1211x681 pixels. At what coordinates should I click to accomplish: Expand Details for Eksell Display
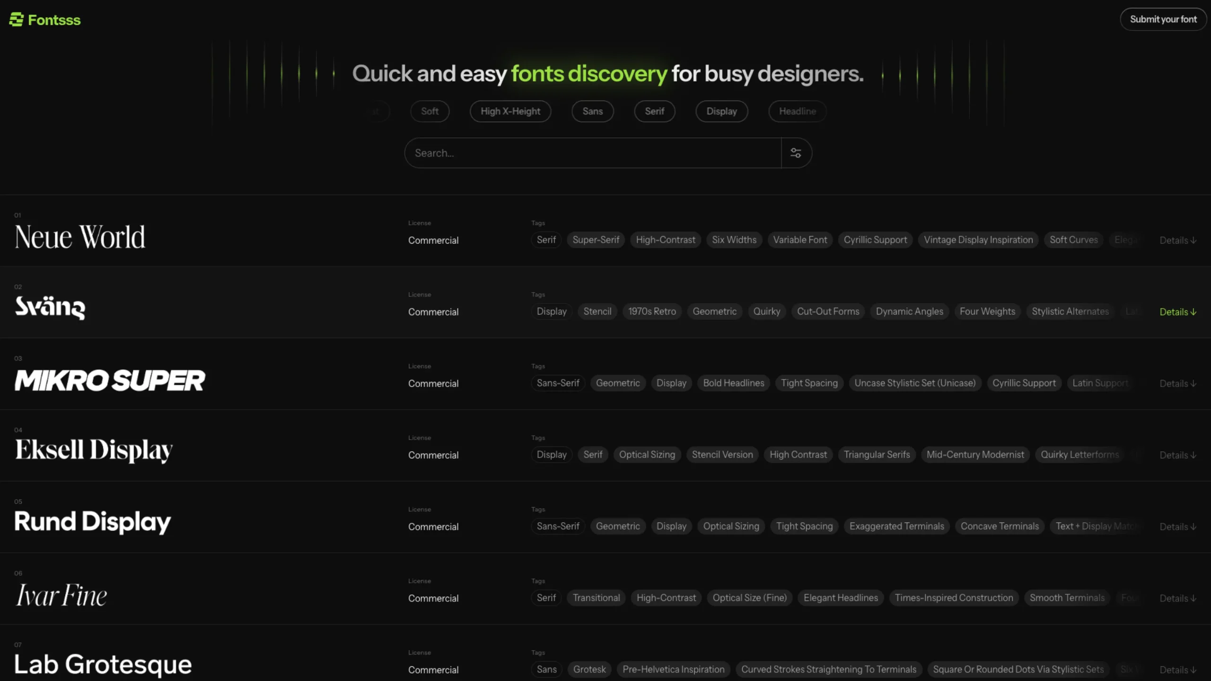point(1177,455)
